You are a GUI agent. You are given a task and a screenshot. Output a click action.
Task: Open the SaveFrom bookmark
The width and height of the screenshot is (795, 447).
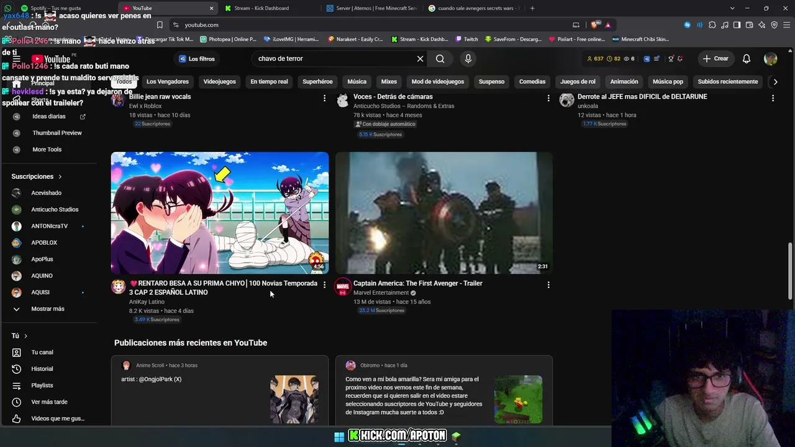tap(514, 39)
